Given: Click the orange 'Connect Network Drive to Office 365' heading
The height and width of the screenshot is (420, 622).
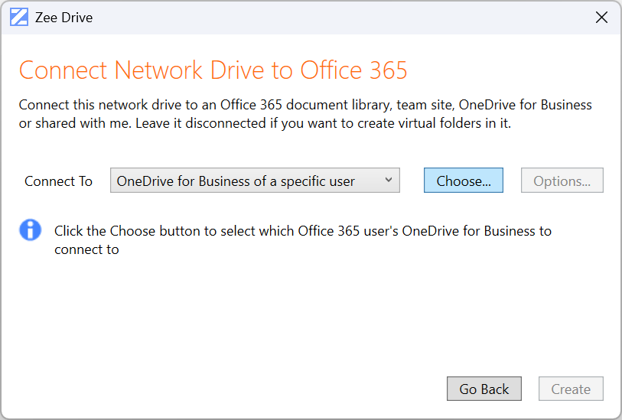Looking at the screenshot, I should 213,70.
